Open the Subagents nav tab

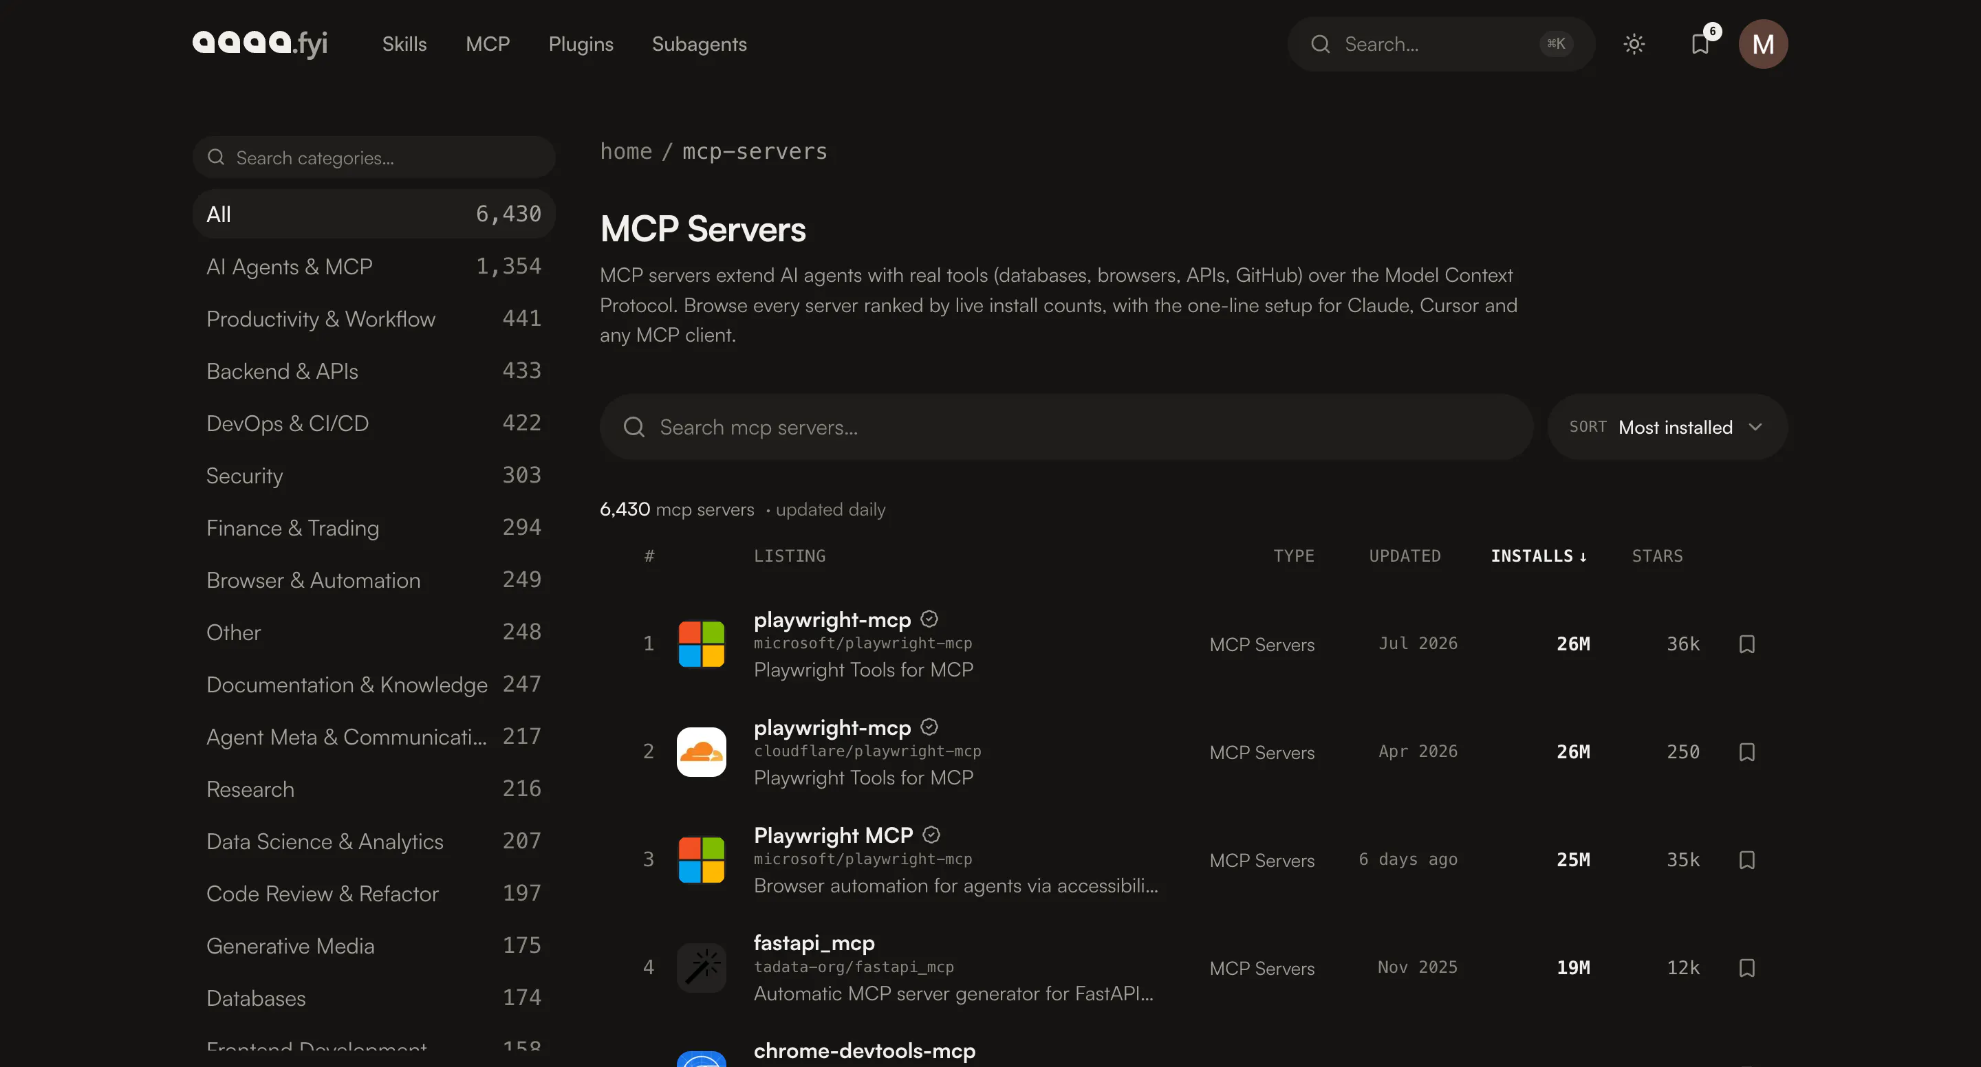click(x=699, y=44)
